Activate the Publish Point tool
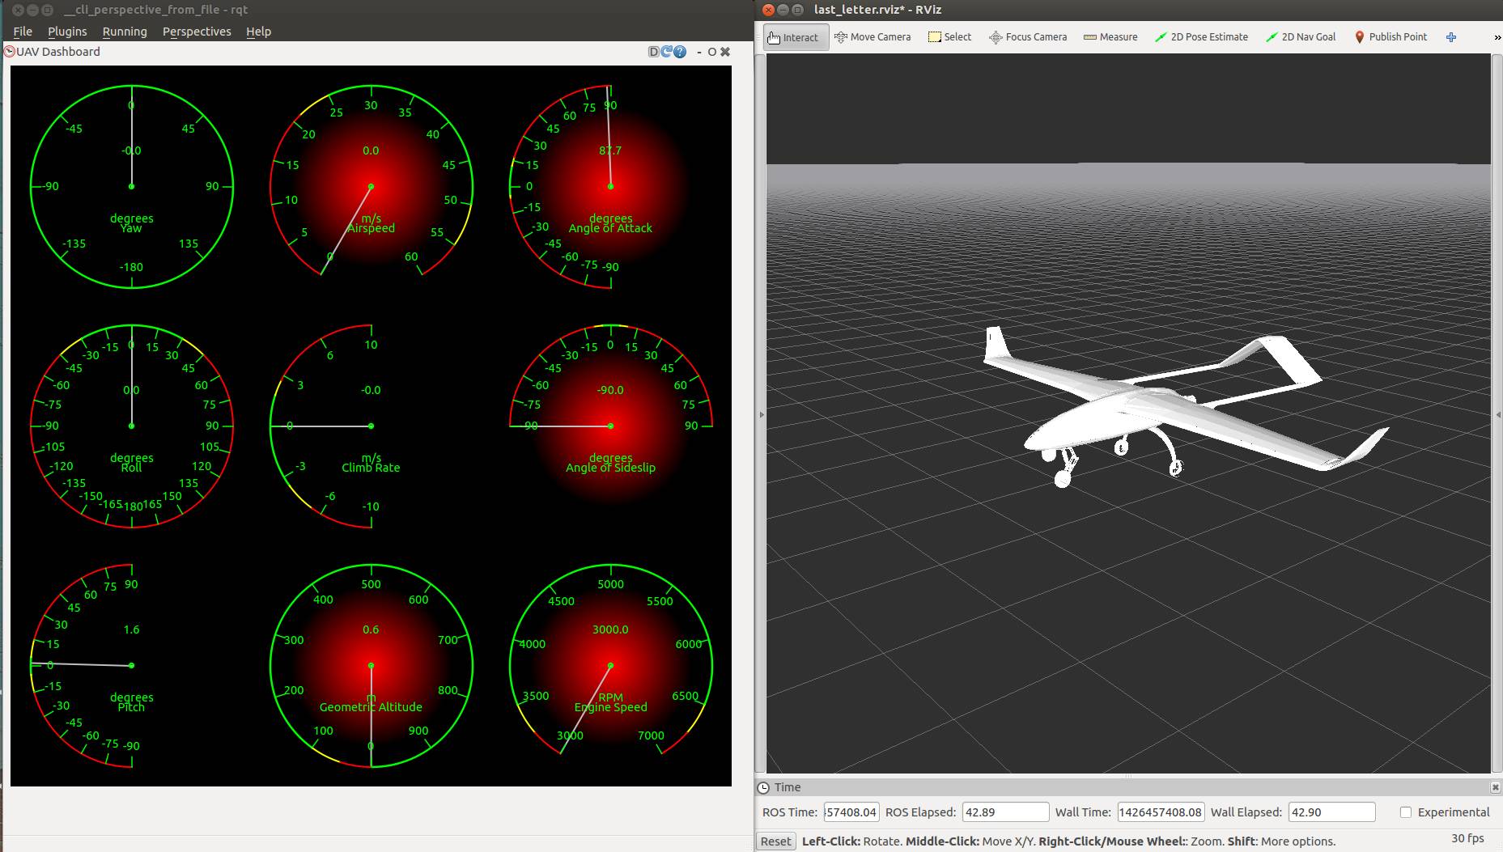The height and width of the screenshot is (852, 1503). 1390,37
